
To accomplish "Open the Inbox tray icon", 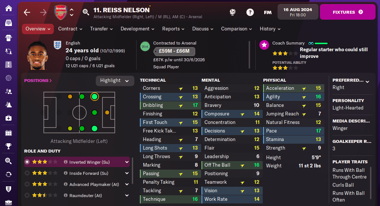I will 9,23.
